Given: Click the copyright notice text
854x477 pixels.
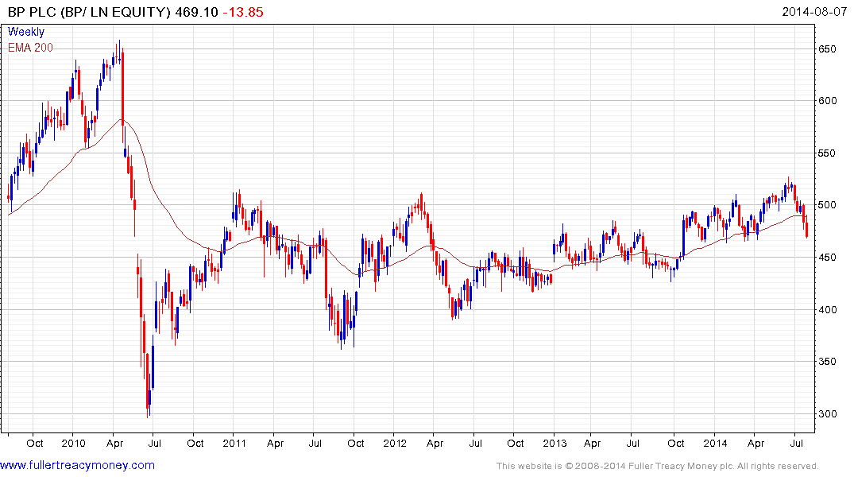Looking at the screenshot, I should coord(658,466).
